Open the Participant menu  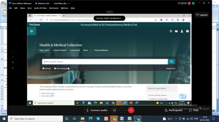pyautogui.click(x=54, y=8)
